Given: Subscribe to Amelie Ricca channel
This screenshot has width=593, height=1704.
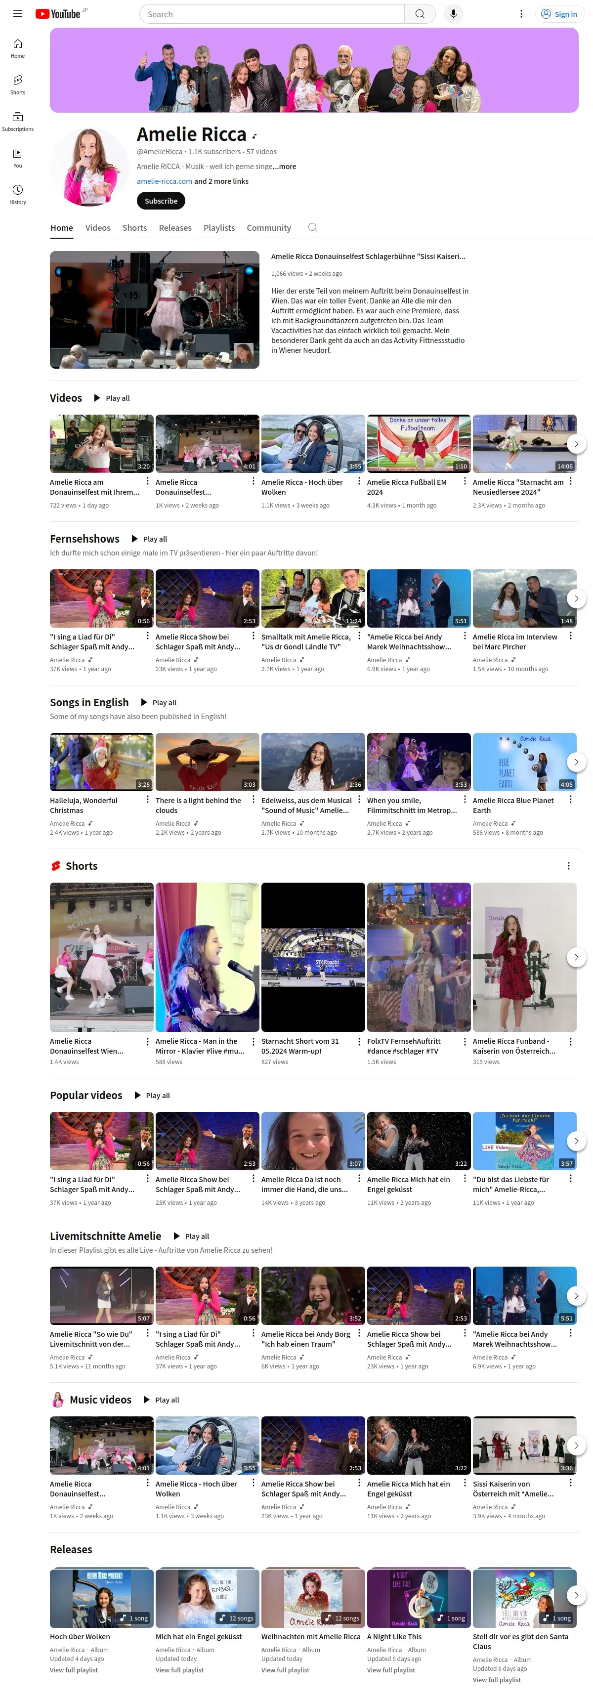Looking at the screenshot, I should (x=161, y=201).
